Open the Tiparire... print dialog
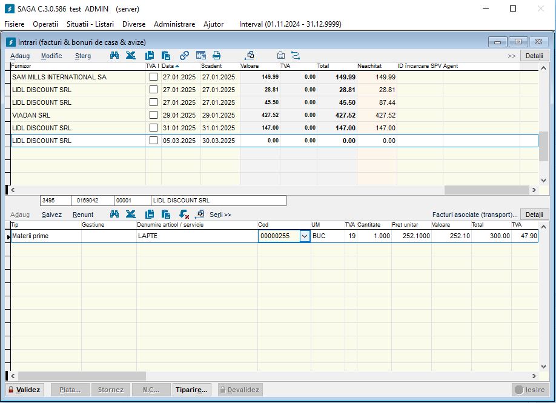Screen dimensions: 556x403 pos(191,390)
